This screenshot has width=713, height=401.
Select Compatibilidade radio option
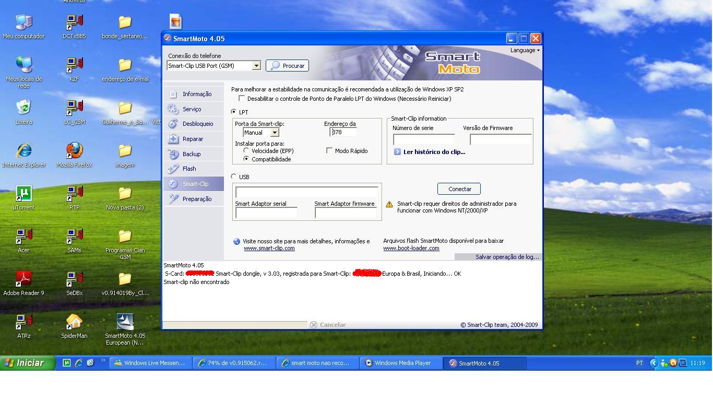click(246, 159)
